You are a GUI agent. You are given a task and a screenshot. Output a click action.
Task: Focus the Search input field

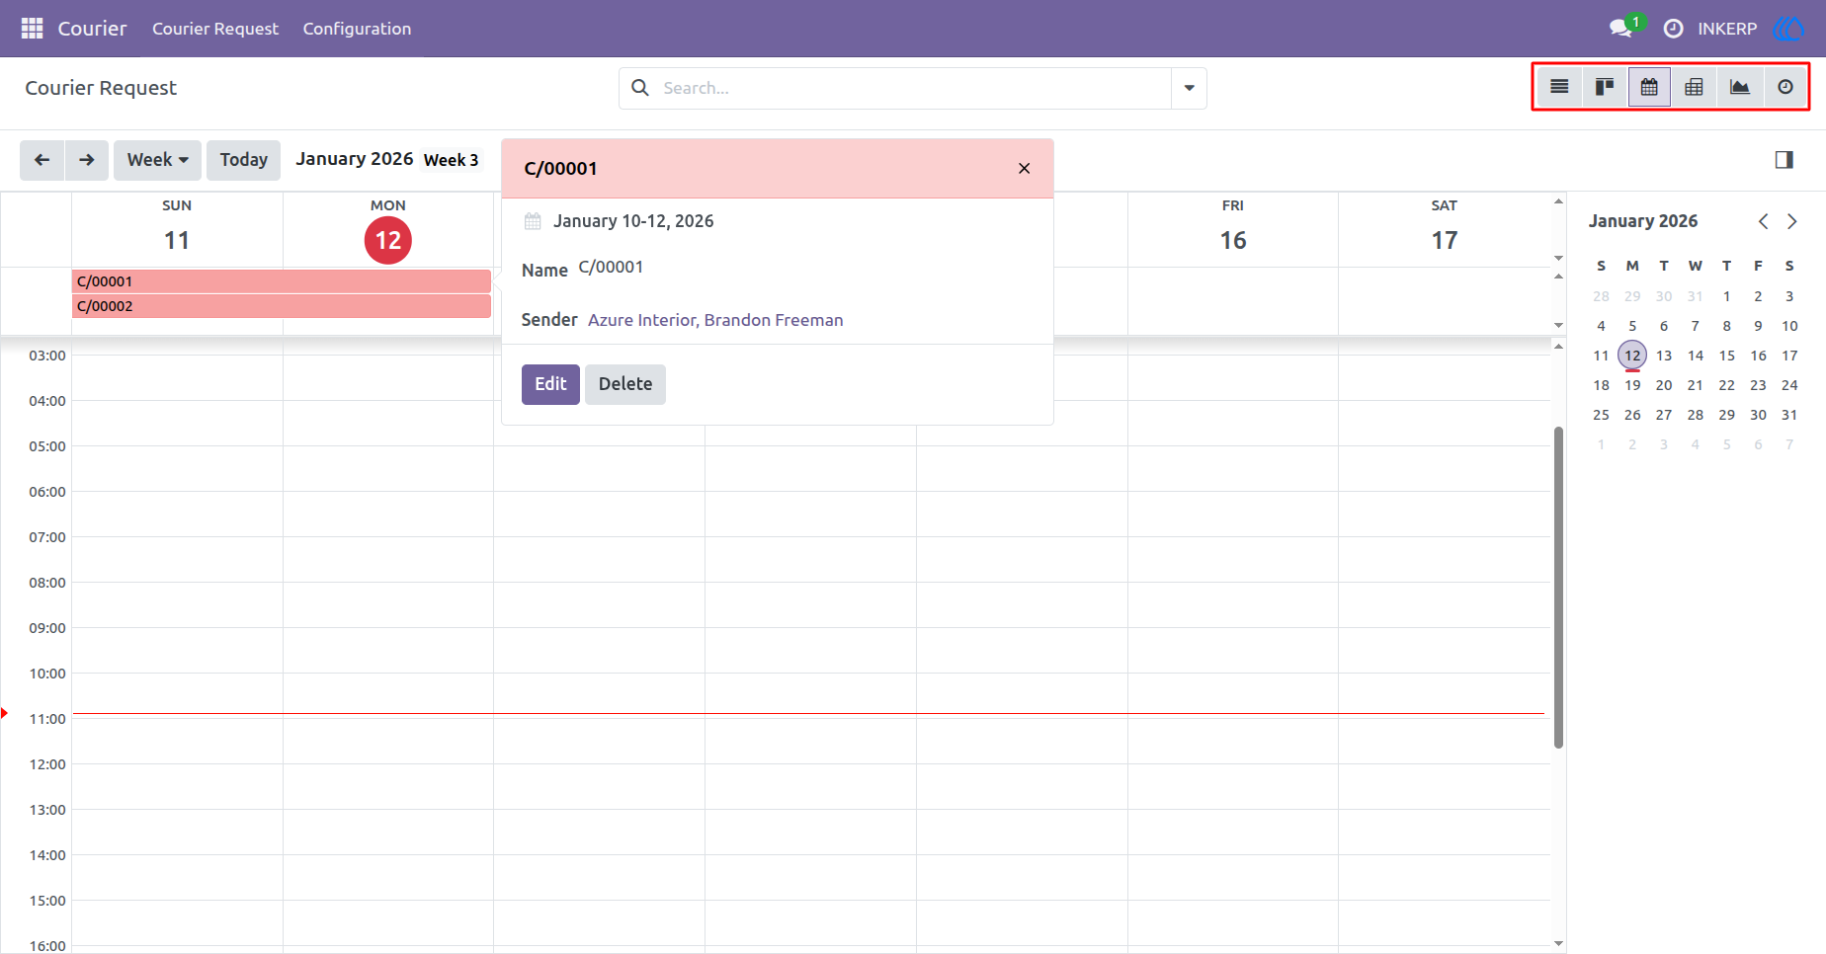(914, 88)
